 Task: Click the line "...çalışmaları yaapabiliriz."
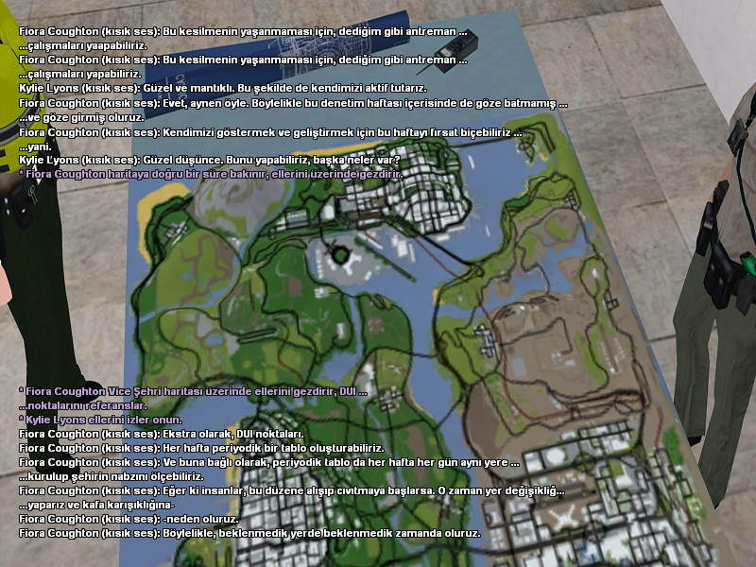pos(83,45)
